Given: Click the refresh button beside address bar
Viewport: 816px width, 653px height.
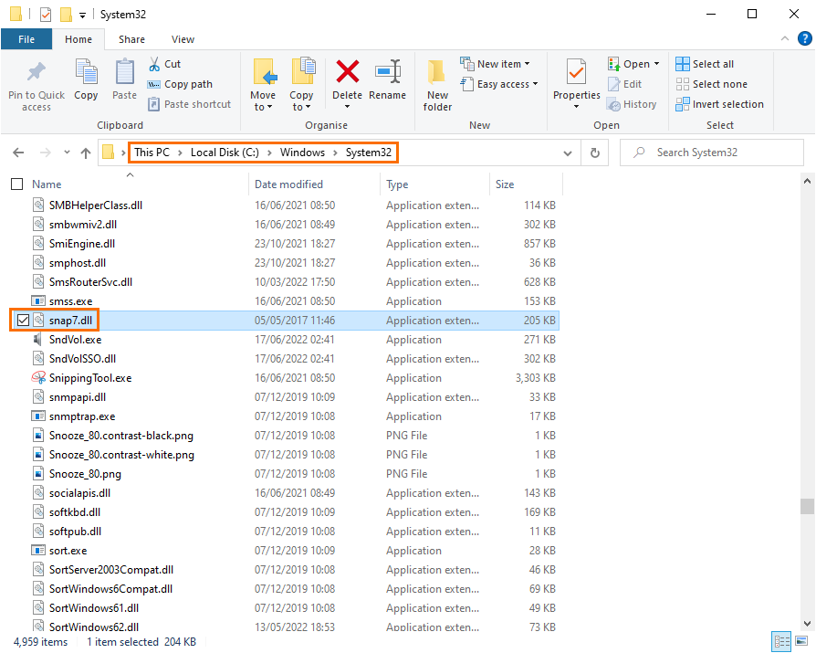Looking at the screenshot, I should point(595,153).
